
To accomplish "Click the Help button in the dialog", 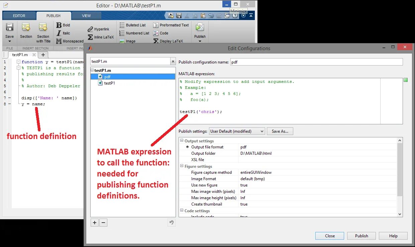I will pos(393,236).
